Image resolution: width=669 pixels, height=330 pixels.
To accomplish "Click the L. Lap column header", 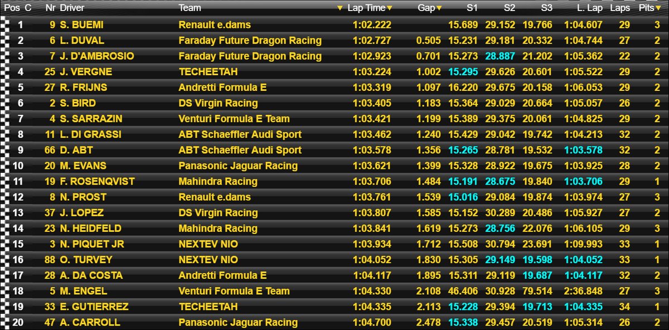I will click(589, 8).
